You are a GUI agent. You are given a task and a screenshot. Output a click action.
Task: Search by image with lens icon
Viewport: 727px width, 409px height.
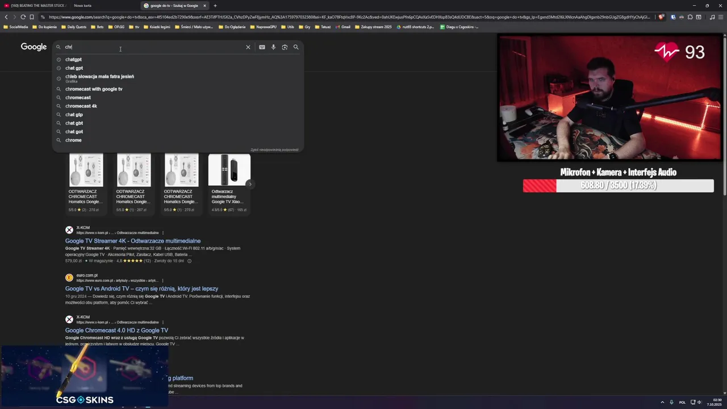click(285, 47)
